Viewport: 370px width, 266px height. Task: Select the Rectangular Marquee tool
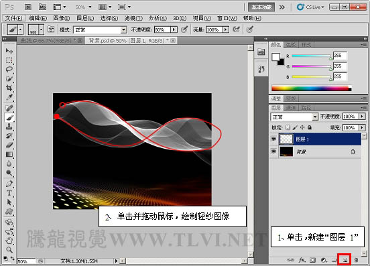pyautogui.click(x=9, y=60)
